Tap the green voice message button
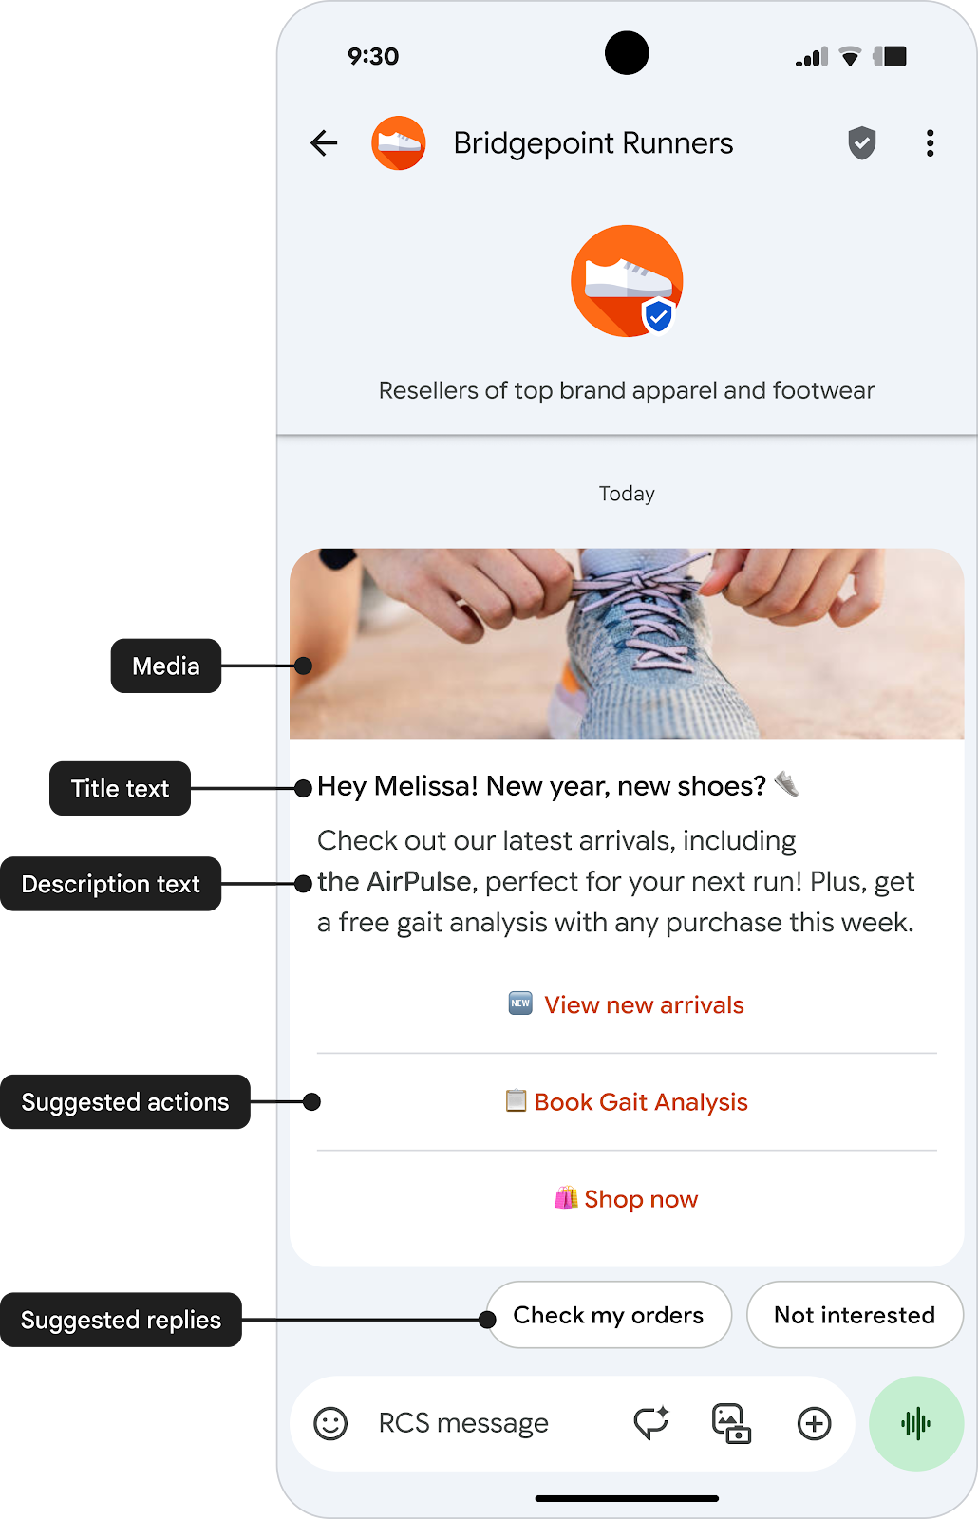 click(x=915, y=1423)
